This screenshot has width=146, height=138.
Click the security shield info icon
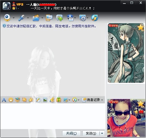coord(4,26)
